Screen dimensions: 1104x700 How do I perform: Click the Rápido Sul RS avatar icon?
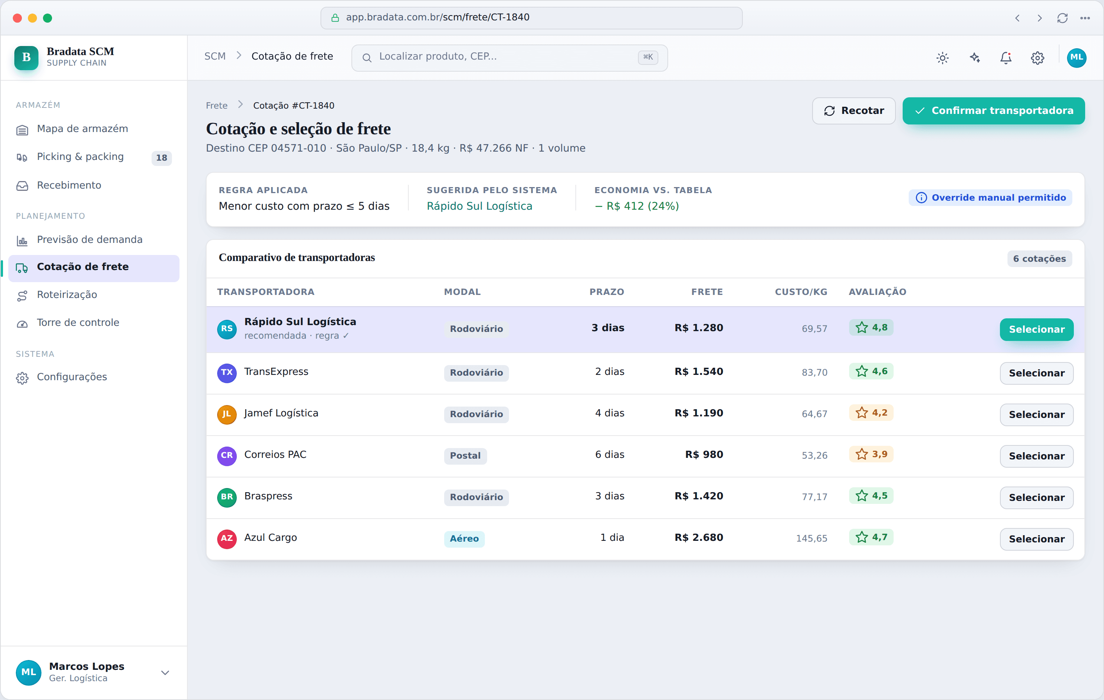pos(227,329)
